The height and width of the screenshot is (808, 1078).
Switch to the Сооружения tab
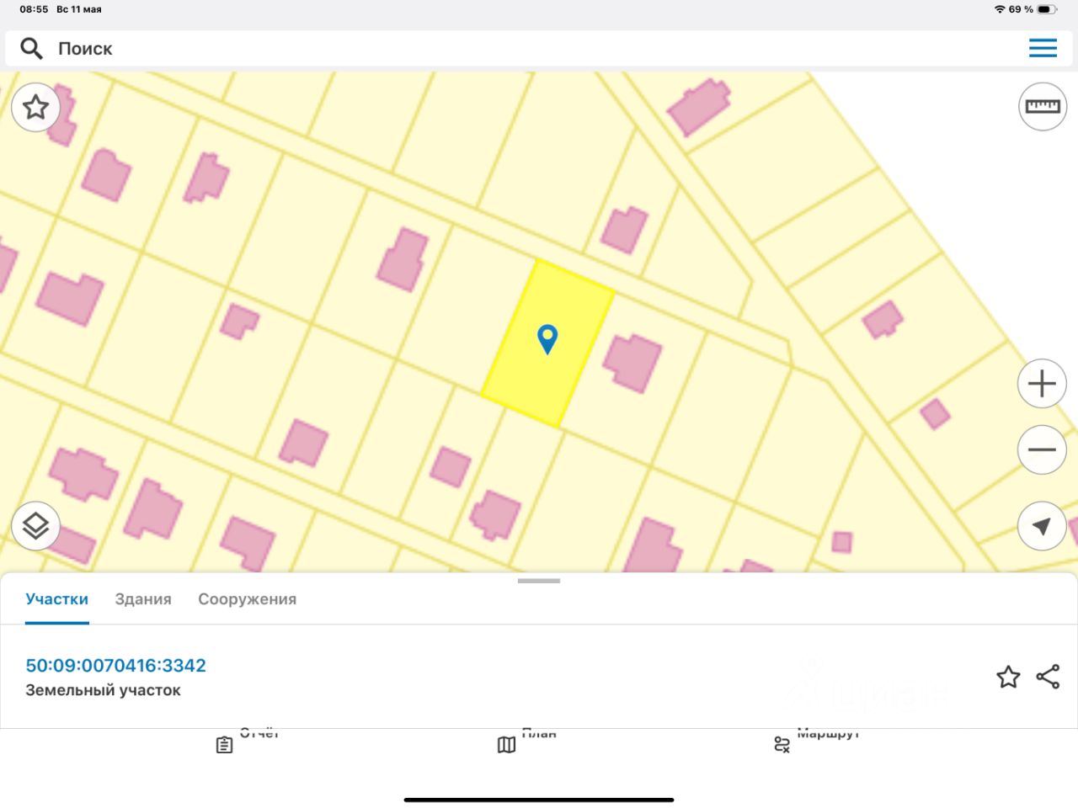click(x=247, y=599)
